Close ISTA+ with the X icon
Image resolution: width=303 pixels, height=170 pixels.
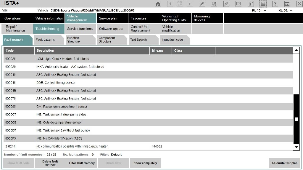point(299,4)
